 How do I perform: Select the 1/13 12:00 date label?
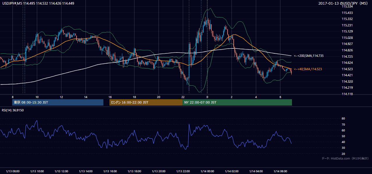tap(61, 171)
